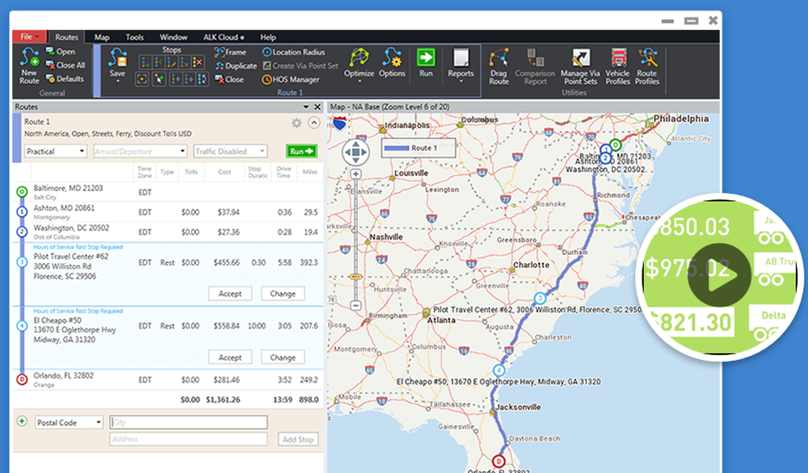Zoom out with map minus button

pyautogui.click(x=356, y=306)
